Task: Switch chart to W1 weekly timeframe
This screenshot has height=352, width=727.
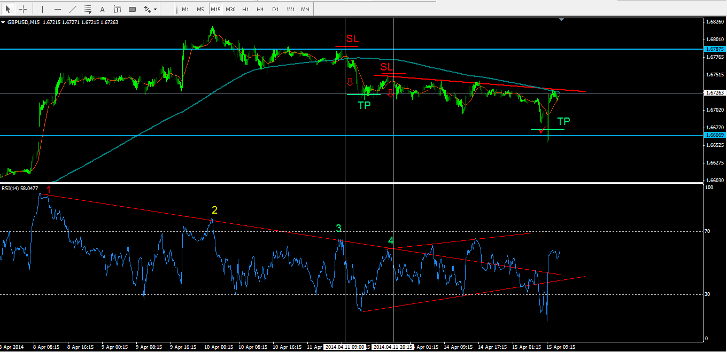Action: click(290, 9)
